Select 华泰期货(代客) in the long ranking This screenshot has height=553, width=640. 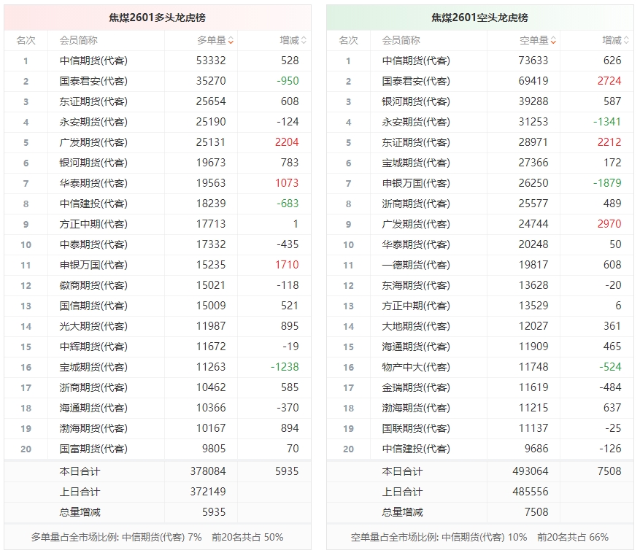click(x=93, y=183)
